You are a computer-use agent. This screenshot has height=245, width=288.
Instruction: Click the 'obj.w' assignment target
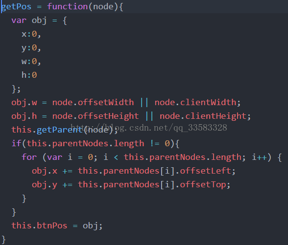coord(24,103)
